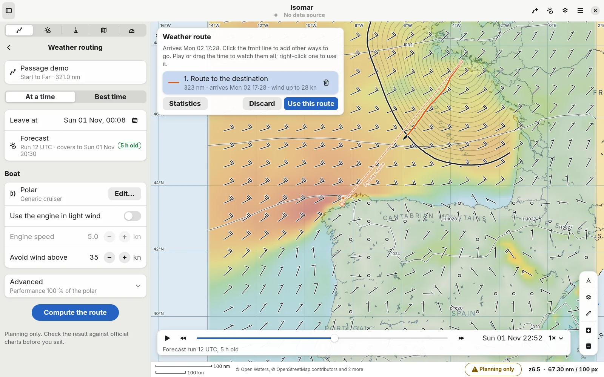Screen dimensions: 604x377
Task: Select the measure/draw pencil tool
Action: [x=589, y=314]
